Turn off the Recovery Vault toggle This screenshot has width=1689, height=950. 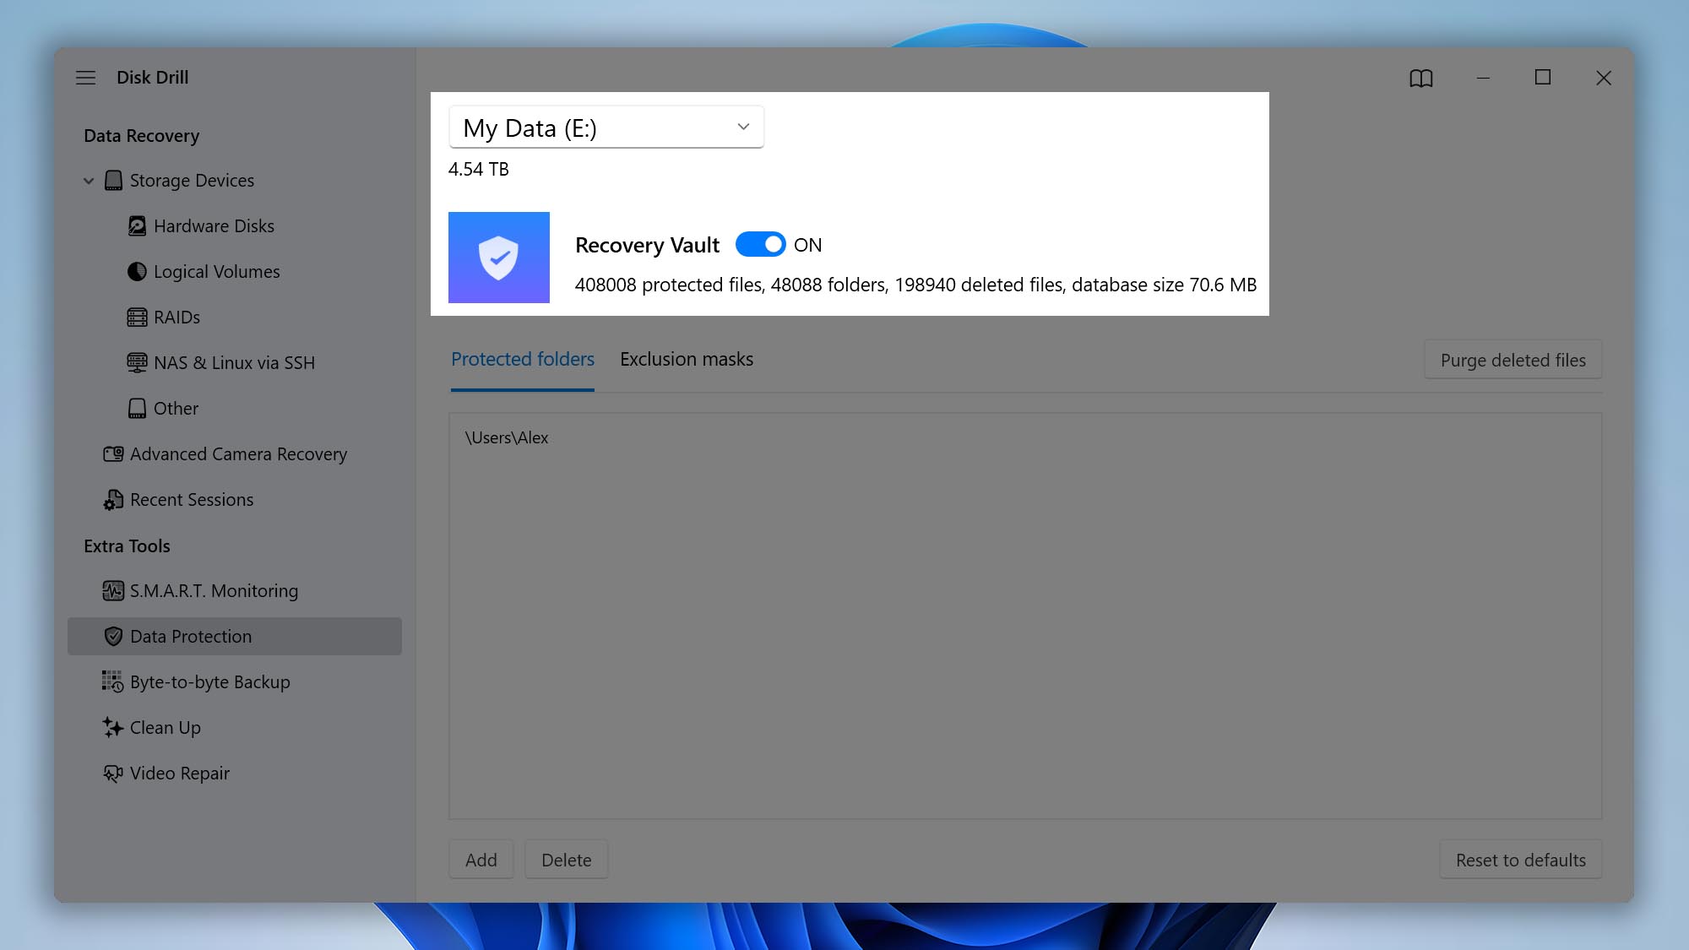pyautogui.click(x=761, y=245)
